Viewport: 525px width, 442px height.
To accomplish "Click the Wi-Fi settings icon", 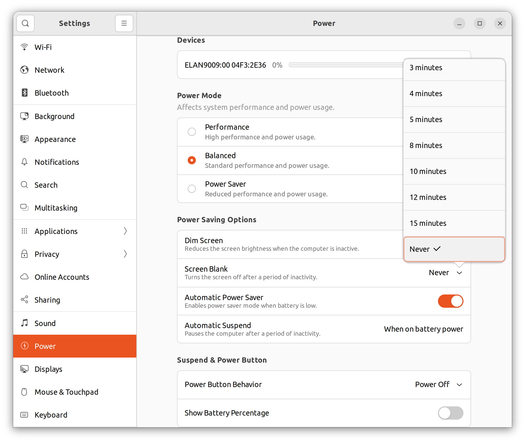I will coord(25,47).
